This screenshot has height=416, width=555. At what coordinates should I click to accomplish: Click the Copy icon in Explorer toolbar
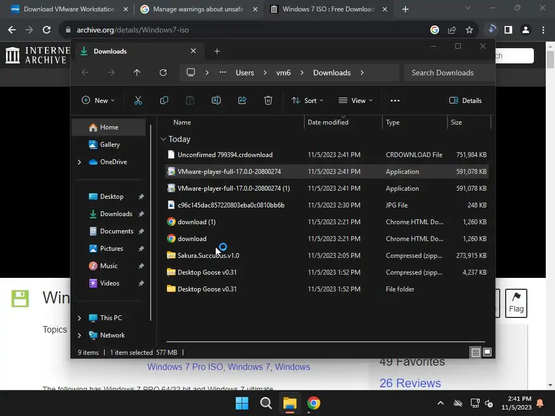tap(164, 100)
